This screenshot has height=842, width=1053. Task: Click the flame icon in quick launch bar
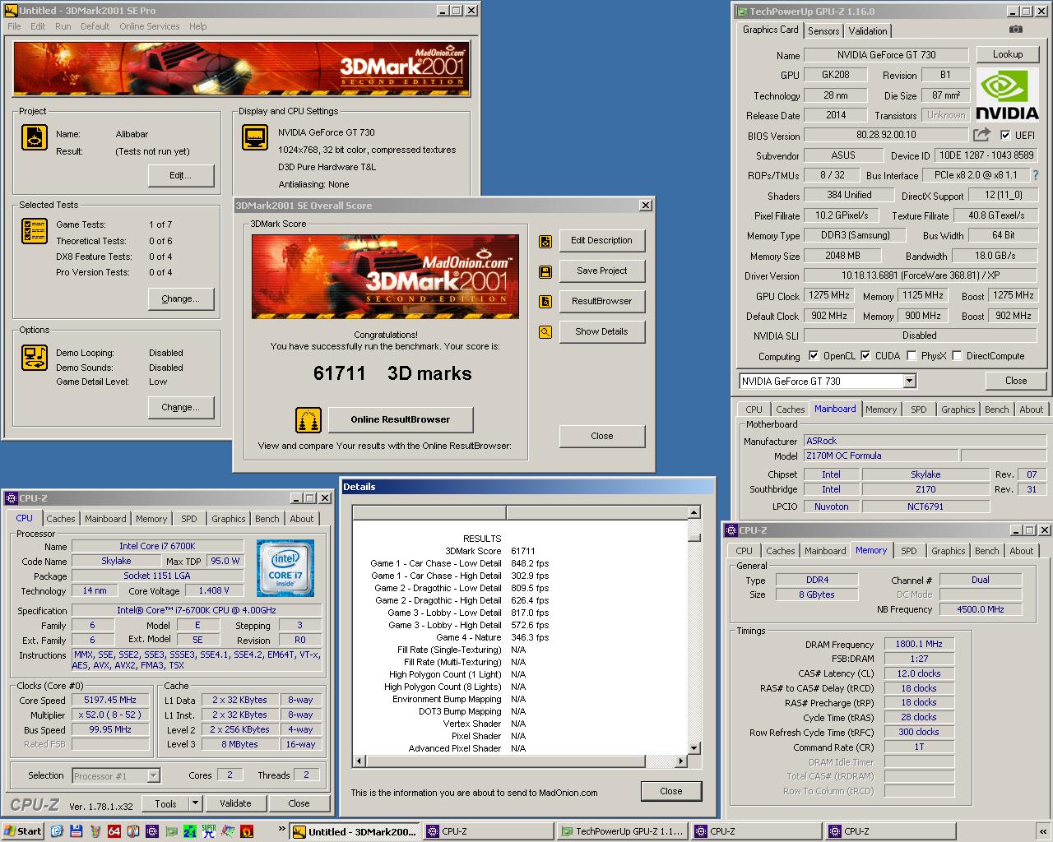pos(247,831)
